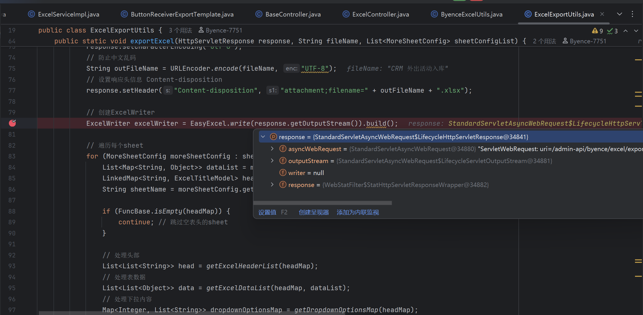Toggle the breakpoint on the ExcelWriter line
This screenshot has width=643, height=315.
pyautogui.click(x=12, y=123)
